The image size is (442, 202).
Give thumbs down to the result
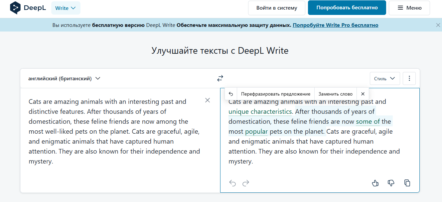point(391,183)
